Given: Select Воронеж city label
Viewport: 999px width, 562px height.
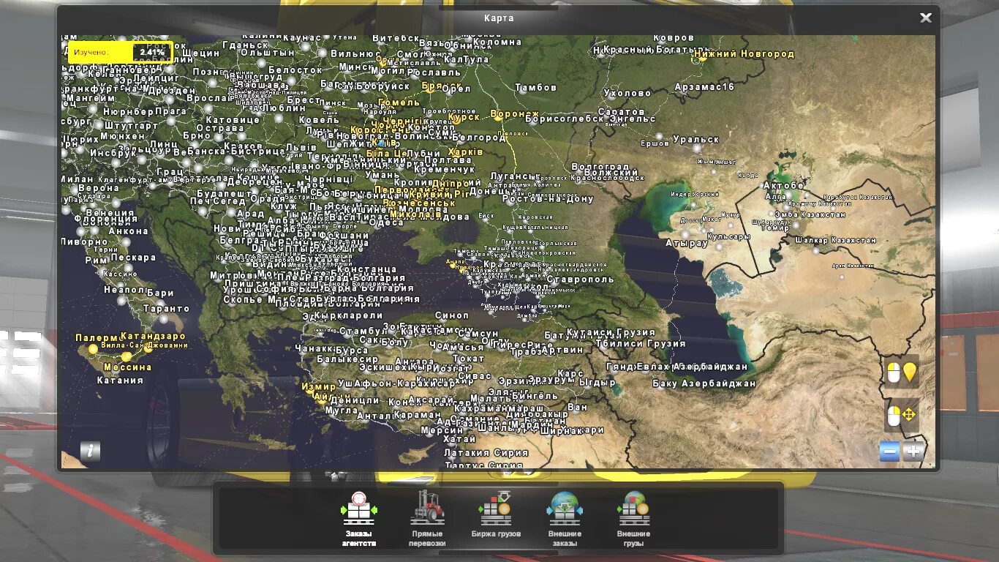Looking at the screenshot, I should point(515,114).
